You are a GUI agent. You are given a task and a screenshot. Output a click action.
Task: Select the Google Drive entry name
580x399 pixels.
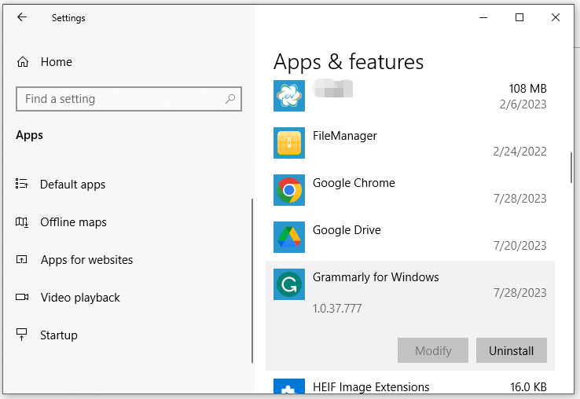click(x=347, y=230)
